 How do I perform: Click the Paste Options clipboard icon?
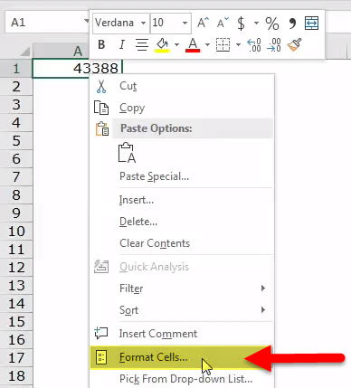pos(102,128)
